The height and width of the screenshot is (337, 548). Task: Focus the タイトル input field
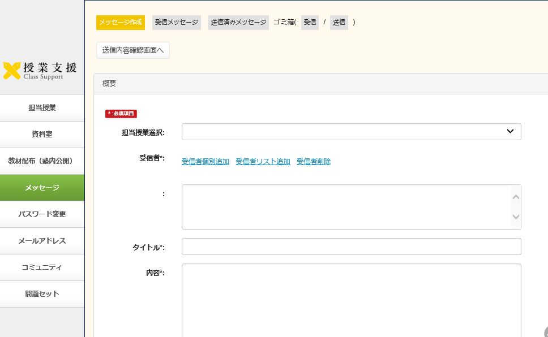351,247
